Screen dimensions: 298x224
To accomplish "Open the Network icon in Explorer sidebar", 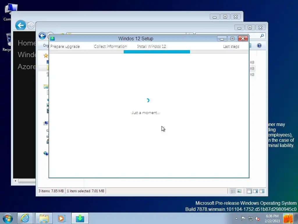I will [x=46, y=153].
